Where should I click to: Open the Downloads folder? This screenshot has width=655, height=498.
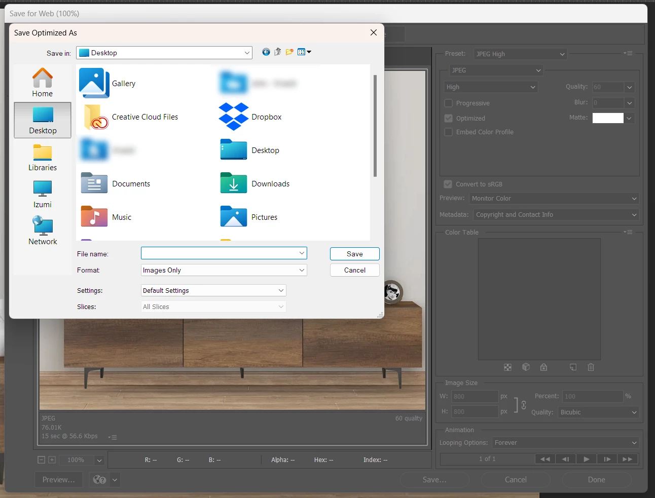(255, 184)
